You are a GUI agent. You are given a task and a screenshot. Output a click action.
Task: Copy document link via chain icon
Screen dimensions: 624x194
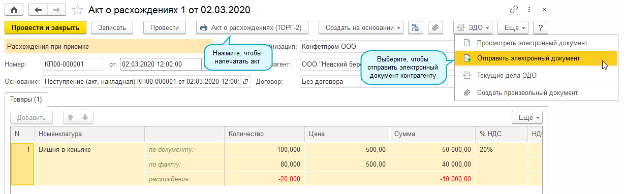coord(514,10)
